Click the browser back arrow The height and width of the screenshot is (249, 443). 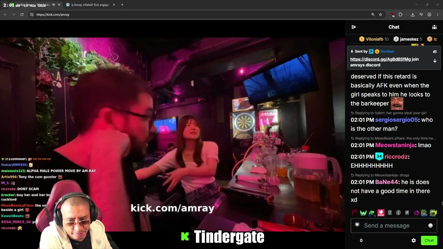[x=5, y=15]
